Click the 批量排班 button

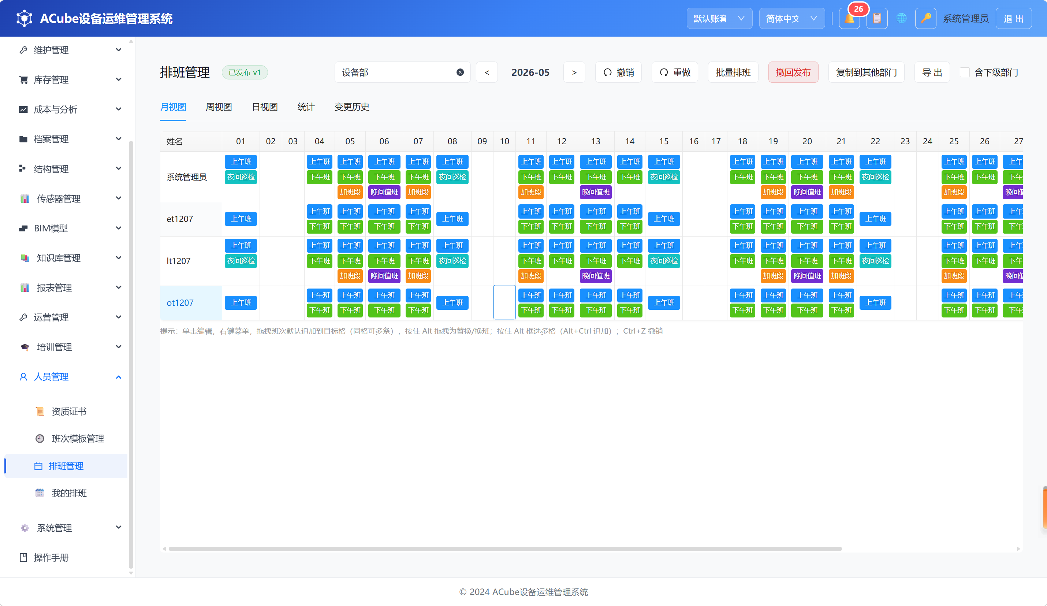coord(733,73)
